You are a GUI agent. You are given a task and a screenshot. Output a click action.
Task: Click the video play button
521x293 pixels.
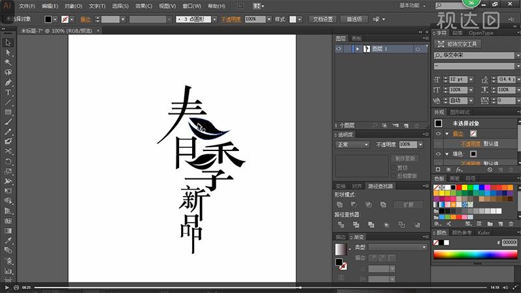coord(7,288)
